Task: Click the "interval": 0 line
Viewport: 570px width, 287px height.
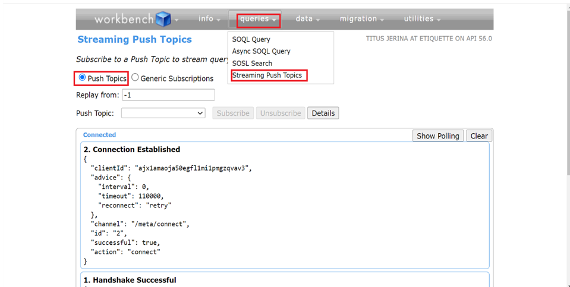Action: point(124,187)
